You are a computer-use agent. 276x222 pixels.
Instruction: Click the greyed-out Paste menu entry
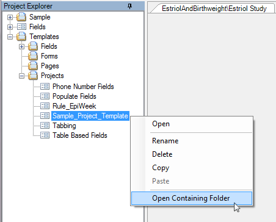coord(192,181)
